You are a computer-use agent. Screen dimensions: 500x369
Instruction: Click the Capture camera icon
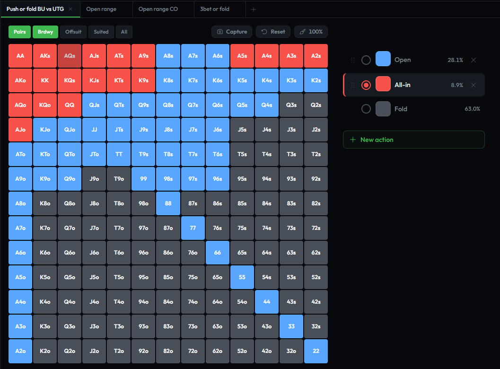(219, 32)
